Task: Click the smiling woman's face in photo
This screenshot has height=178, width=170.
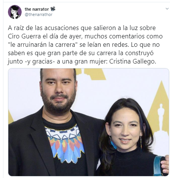Action: (125, 129)
